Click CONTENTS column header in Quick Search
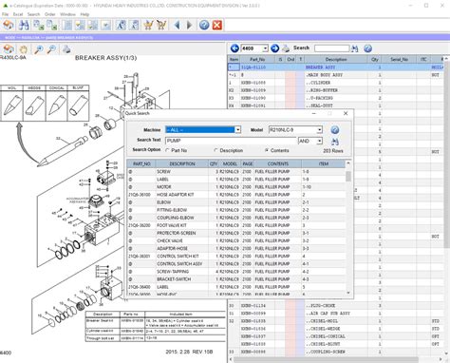 click(278, 163)
